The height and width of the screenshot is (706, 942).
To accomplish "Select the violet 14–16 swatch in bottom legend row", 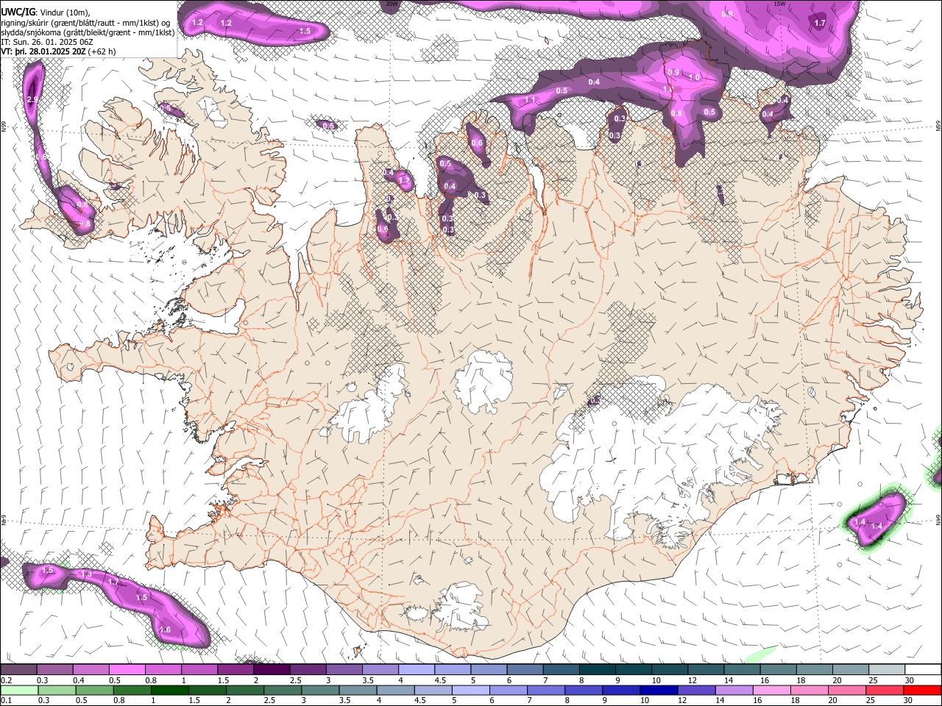I will 734,690.
